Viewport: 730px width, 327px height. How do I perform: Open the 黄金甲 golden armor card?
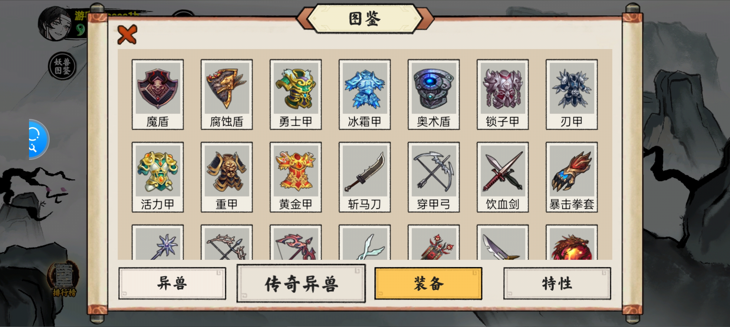coord(296,177)
